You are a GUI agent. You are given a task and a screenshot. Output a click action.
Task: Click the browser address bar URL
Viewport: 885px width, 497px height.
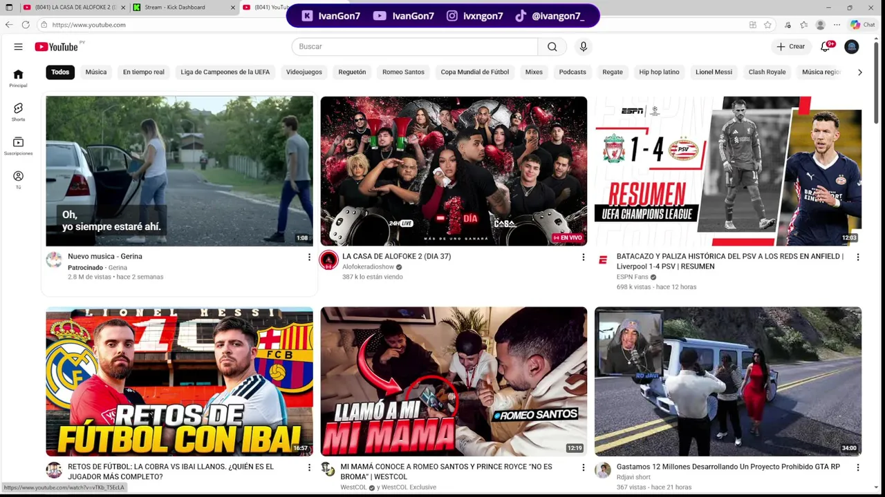click(x=88, y=25)
